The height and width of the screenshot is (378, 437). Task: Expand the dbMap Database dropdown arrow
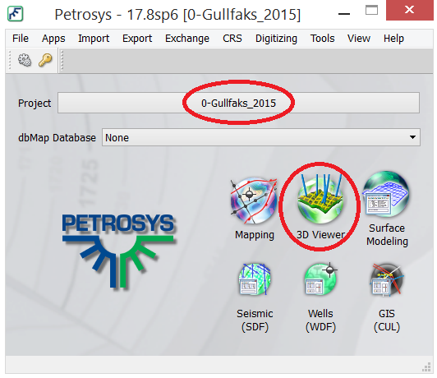pos(412,137)
